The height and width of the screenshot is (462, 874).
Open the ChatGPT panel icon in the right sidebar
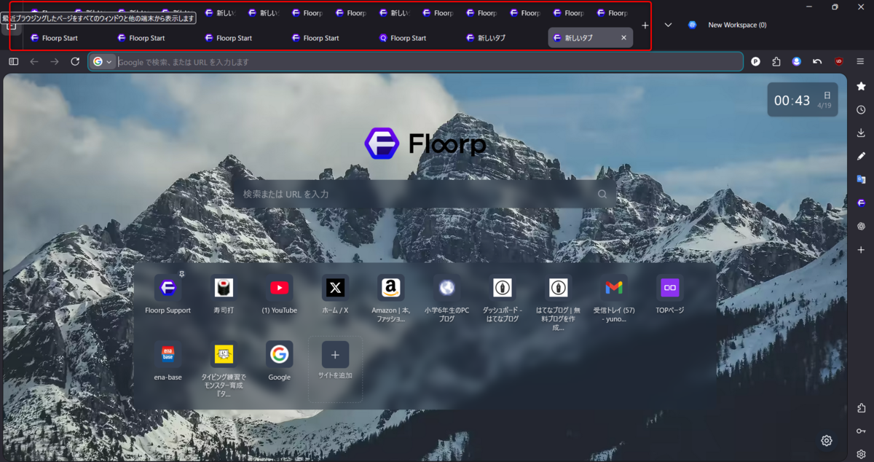pos(862,226)
